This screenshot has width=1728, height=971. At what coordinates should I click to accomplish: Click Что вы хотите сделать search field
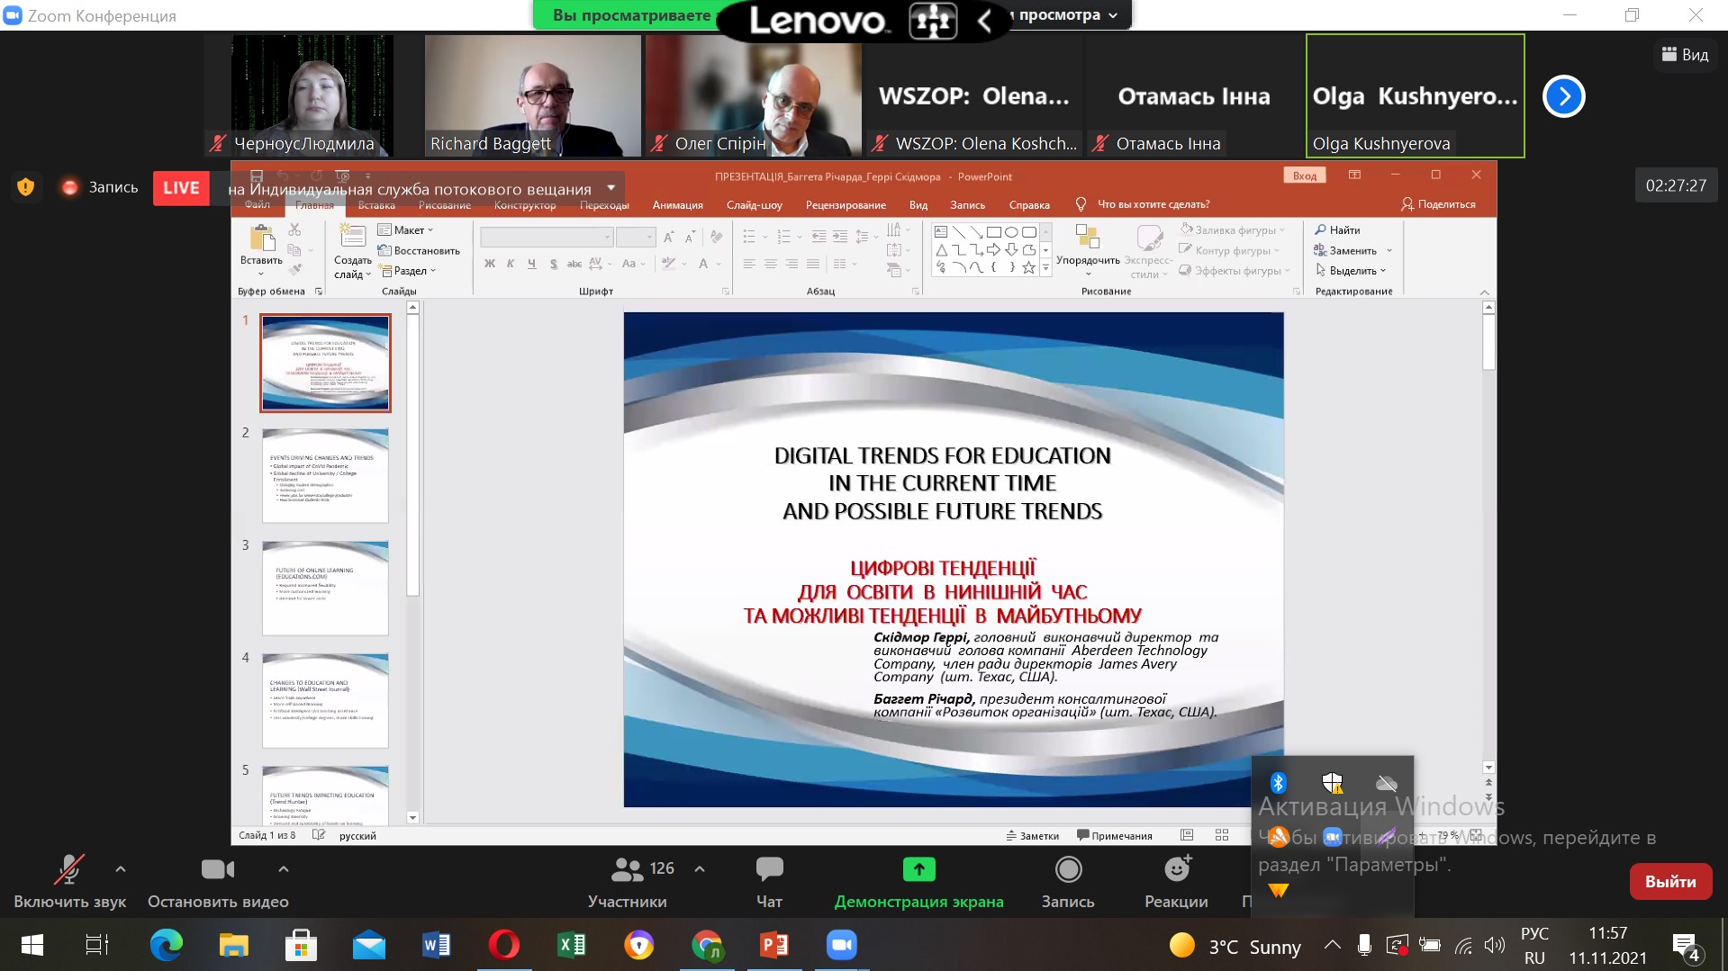(x=1154, y=204)
